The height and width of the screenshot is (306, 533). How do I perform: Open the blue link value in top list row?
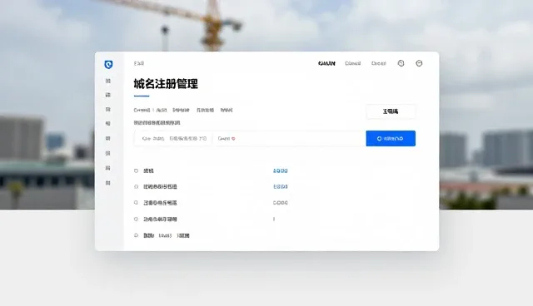pyautogui.click(x=281, y=171)
